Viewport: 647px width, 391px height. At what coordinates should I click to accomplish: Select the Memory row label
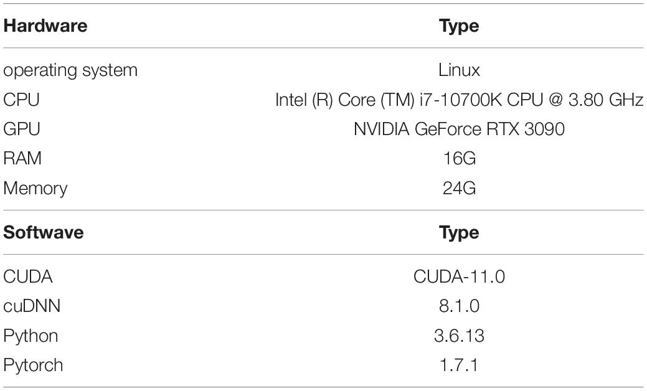pyautogui.click(x=35, y=189)
